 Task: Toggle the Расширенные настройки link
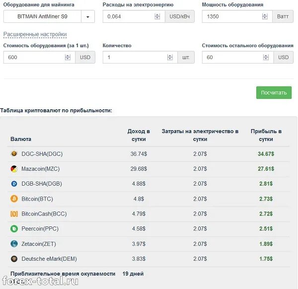click(35, 34)
